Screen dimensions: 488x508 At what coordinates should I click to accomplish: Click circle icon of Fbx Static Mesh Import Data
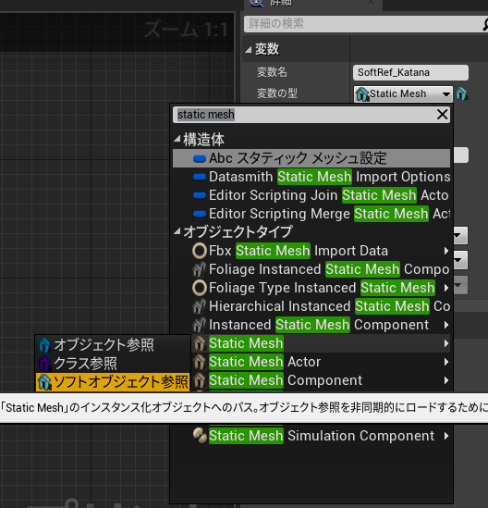200,251
